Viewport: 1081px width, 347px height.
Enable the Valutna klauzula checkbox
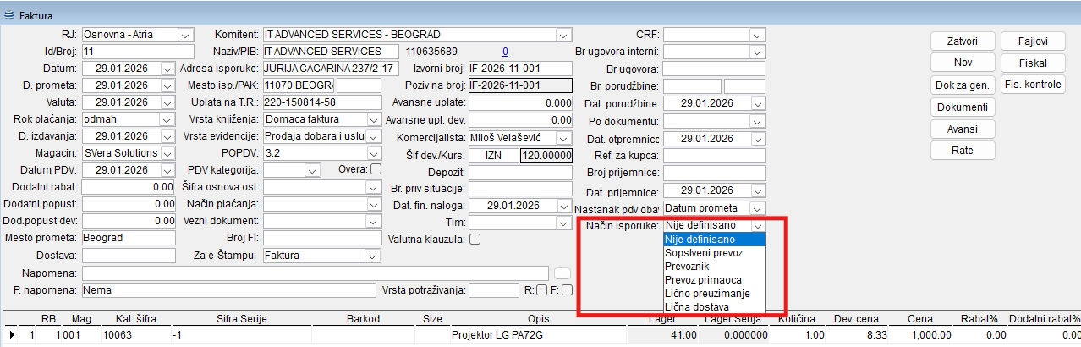pos(475,240)
